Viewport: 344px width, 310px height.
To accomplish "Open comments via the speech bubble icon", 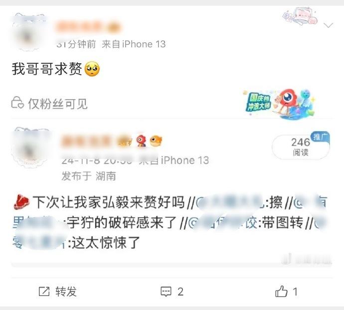I will click(x=166, y=292).
